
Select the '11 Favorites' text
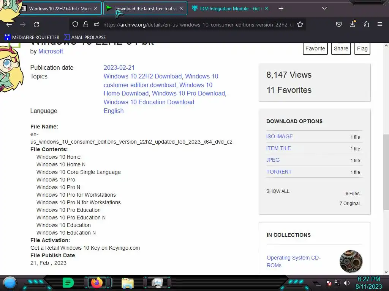click(x=289, y=90)
